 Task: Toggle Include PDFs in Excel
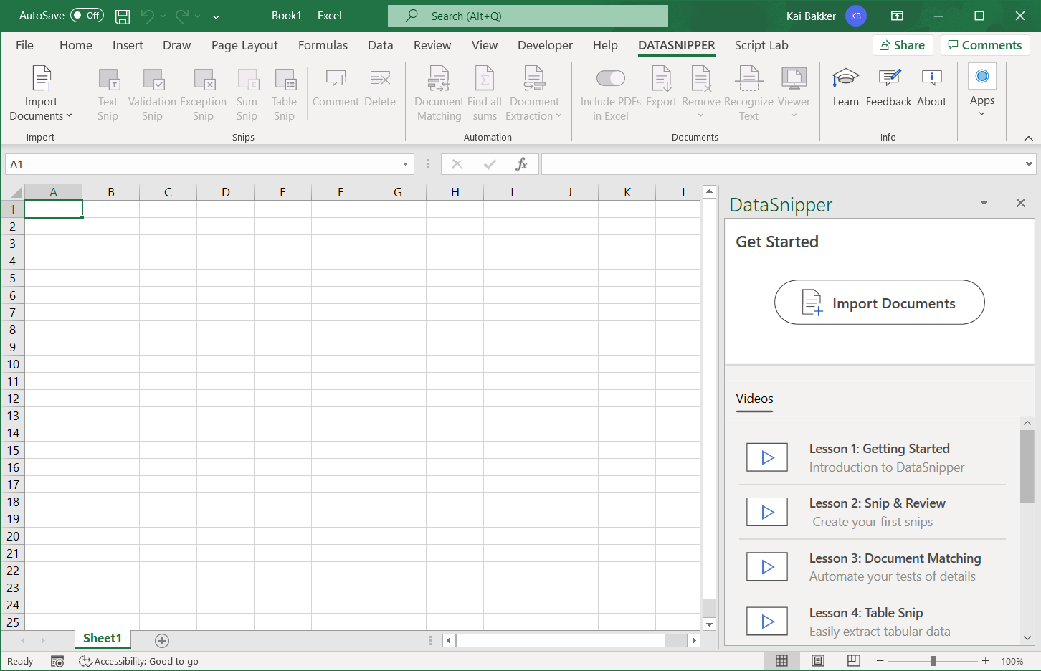pyautogui.click(x=610, y=79)
